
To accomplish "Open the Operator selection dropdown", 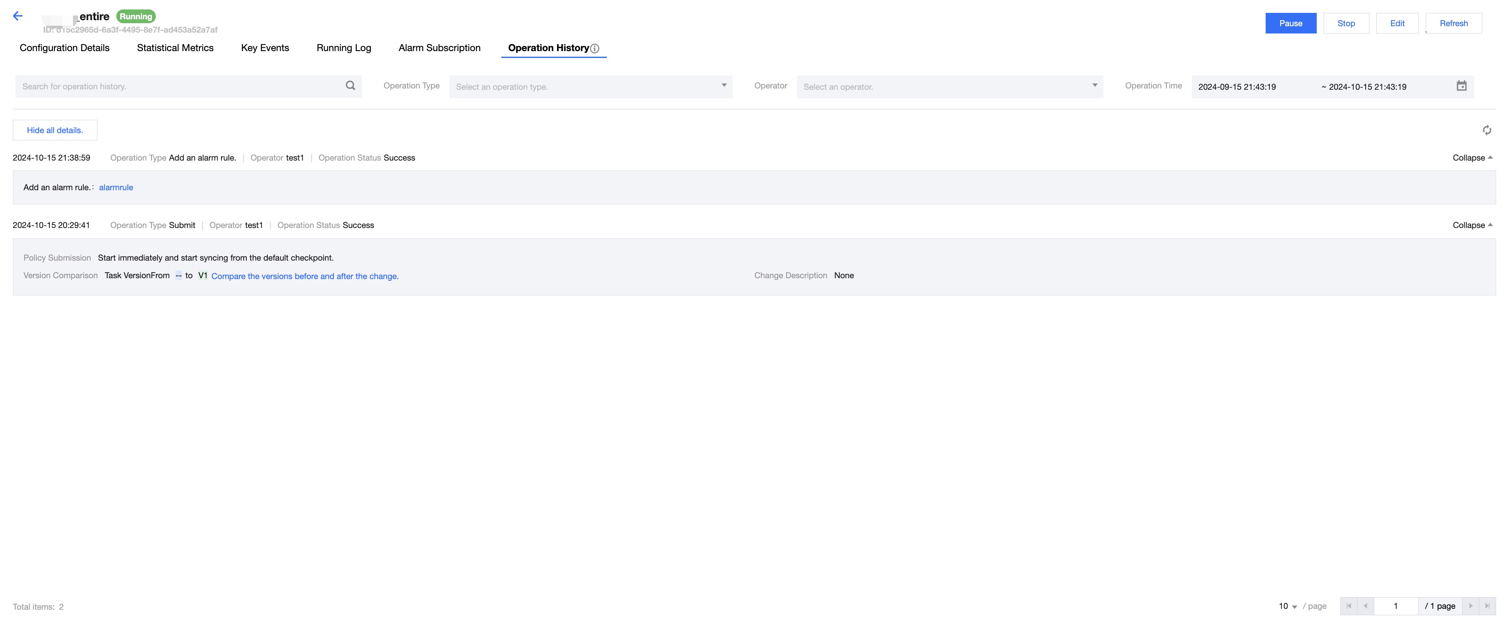I will tap(949, 87).
